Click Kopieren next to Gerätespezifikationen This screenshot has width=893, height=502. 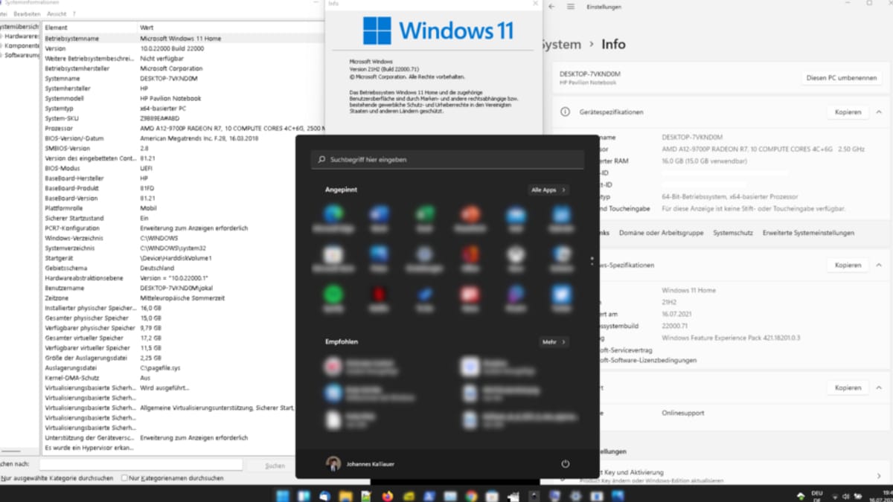pos(848,112)
